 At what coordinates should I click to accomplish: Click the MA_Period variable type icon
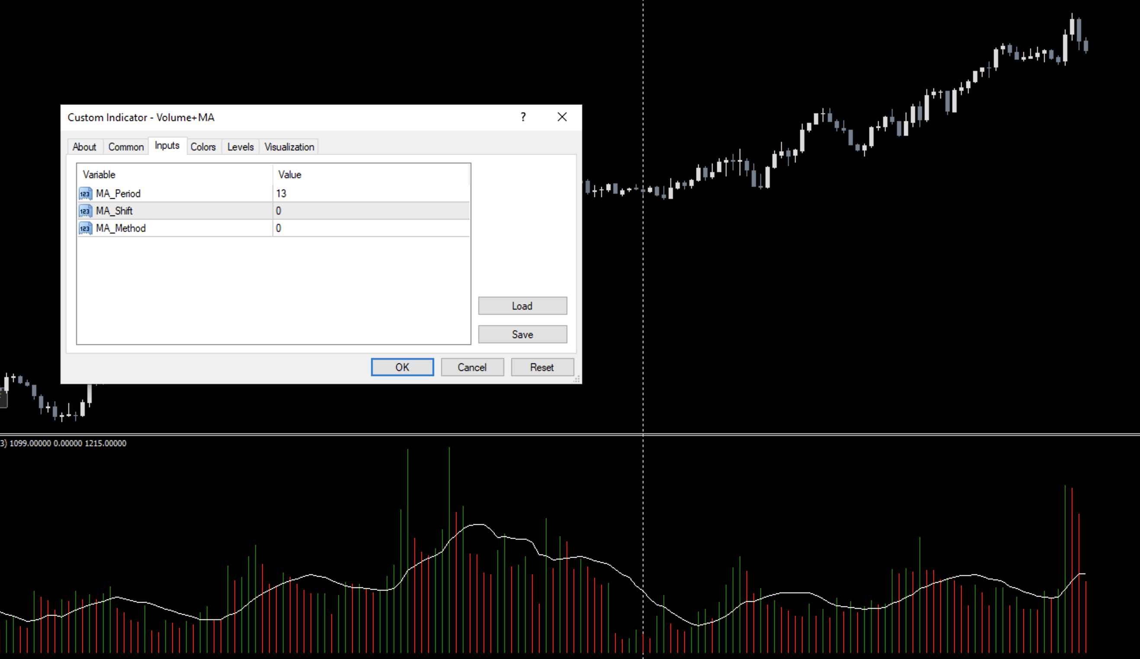[x=85, y=194]
